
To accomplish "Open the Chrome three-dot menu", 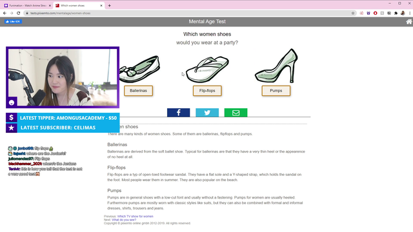I will coord(410,13).
